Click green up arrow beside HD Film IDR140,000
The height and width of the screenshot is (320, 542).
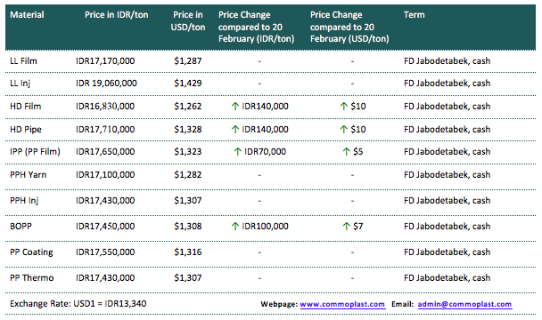[x=235, y=106]
